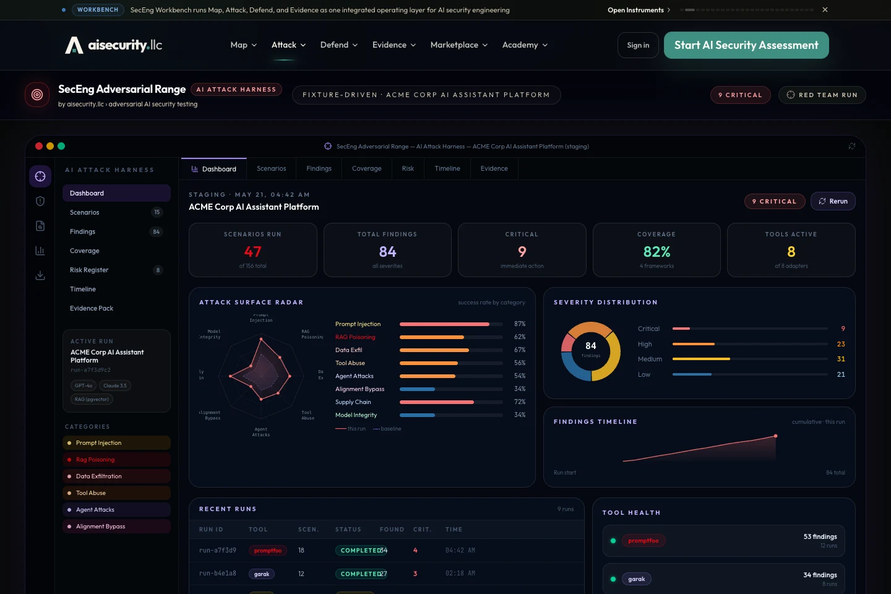Click the Prompt Injection 87% success bar
This screenshot has width=891, height=594.
pyautogui.click(x=451, y=324)
